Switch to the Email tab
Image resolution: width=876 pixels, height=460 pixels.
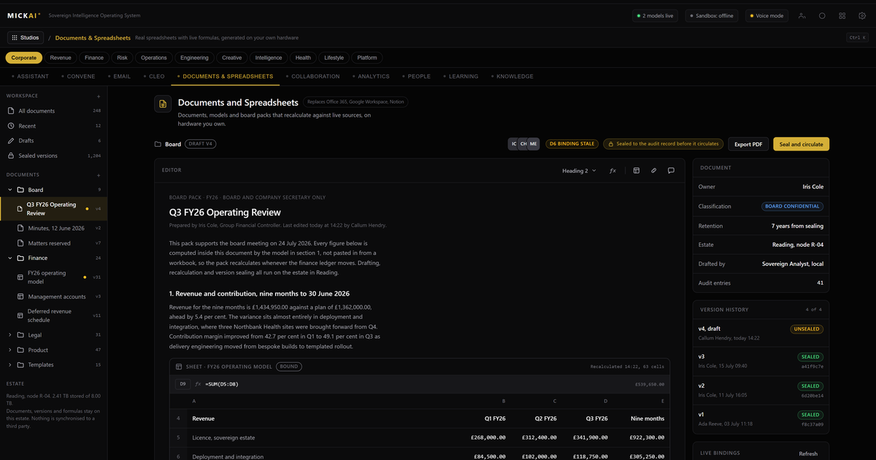[x=120, y=76]
